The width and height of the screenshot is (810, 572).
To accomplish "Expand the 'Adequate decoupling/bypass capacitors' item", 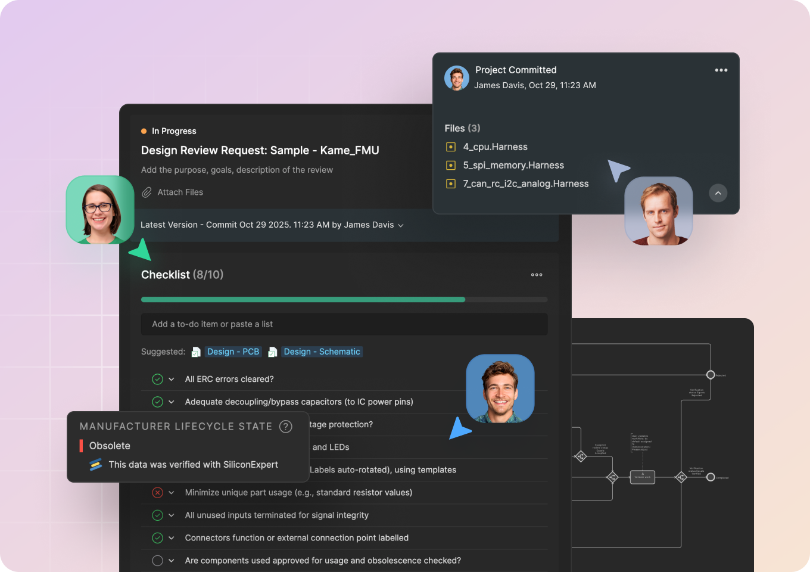I will pos(171,402).
